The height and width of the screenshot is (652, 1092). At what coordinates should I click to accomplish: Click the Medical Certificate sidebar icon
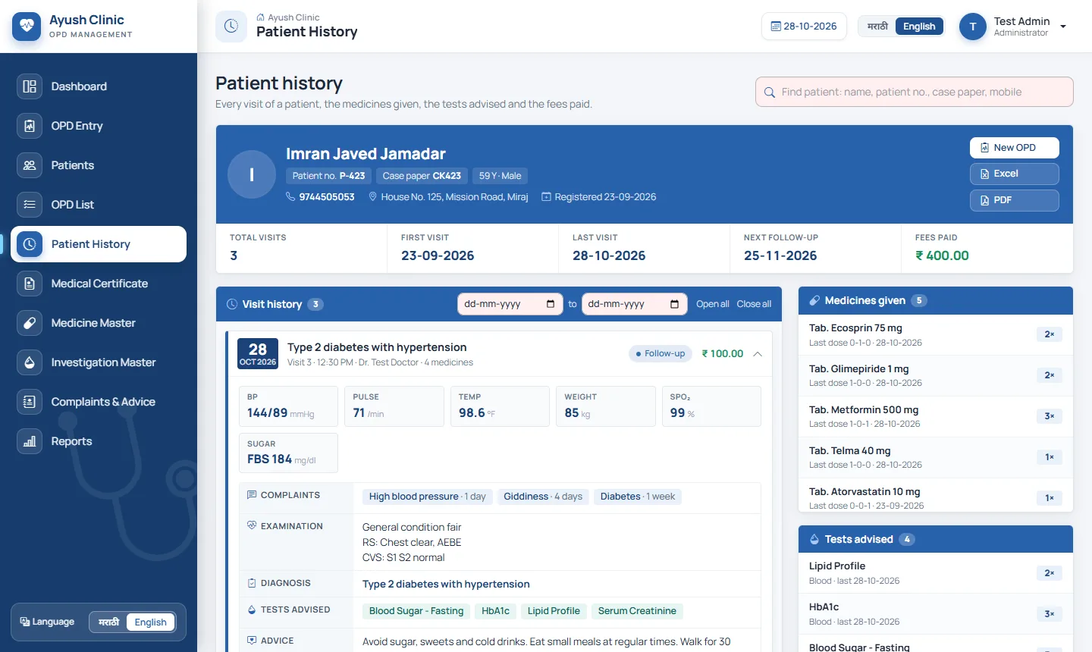click(x=30, y=284)
